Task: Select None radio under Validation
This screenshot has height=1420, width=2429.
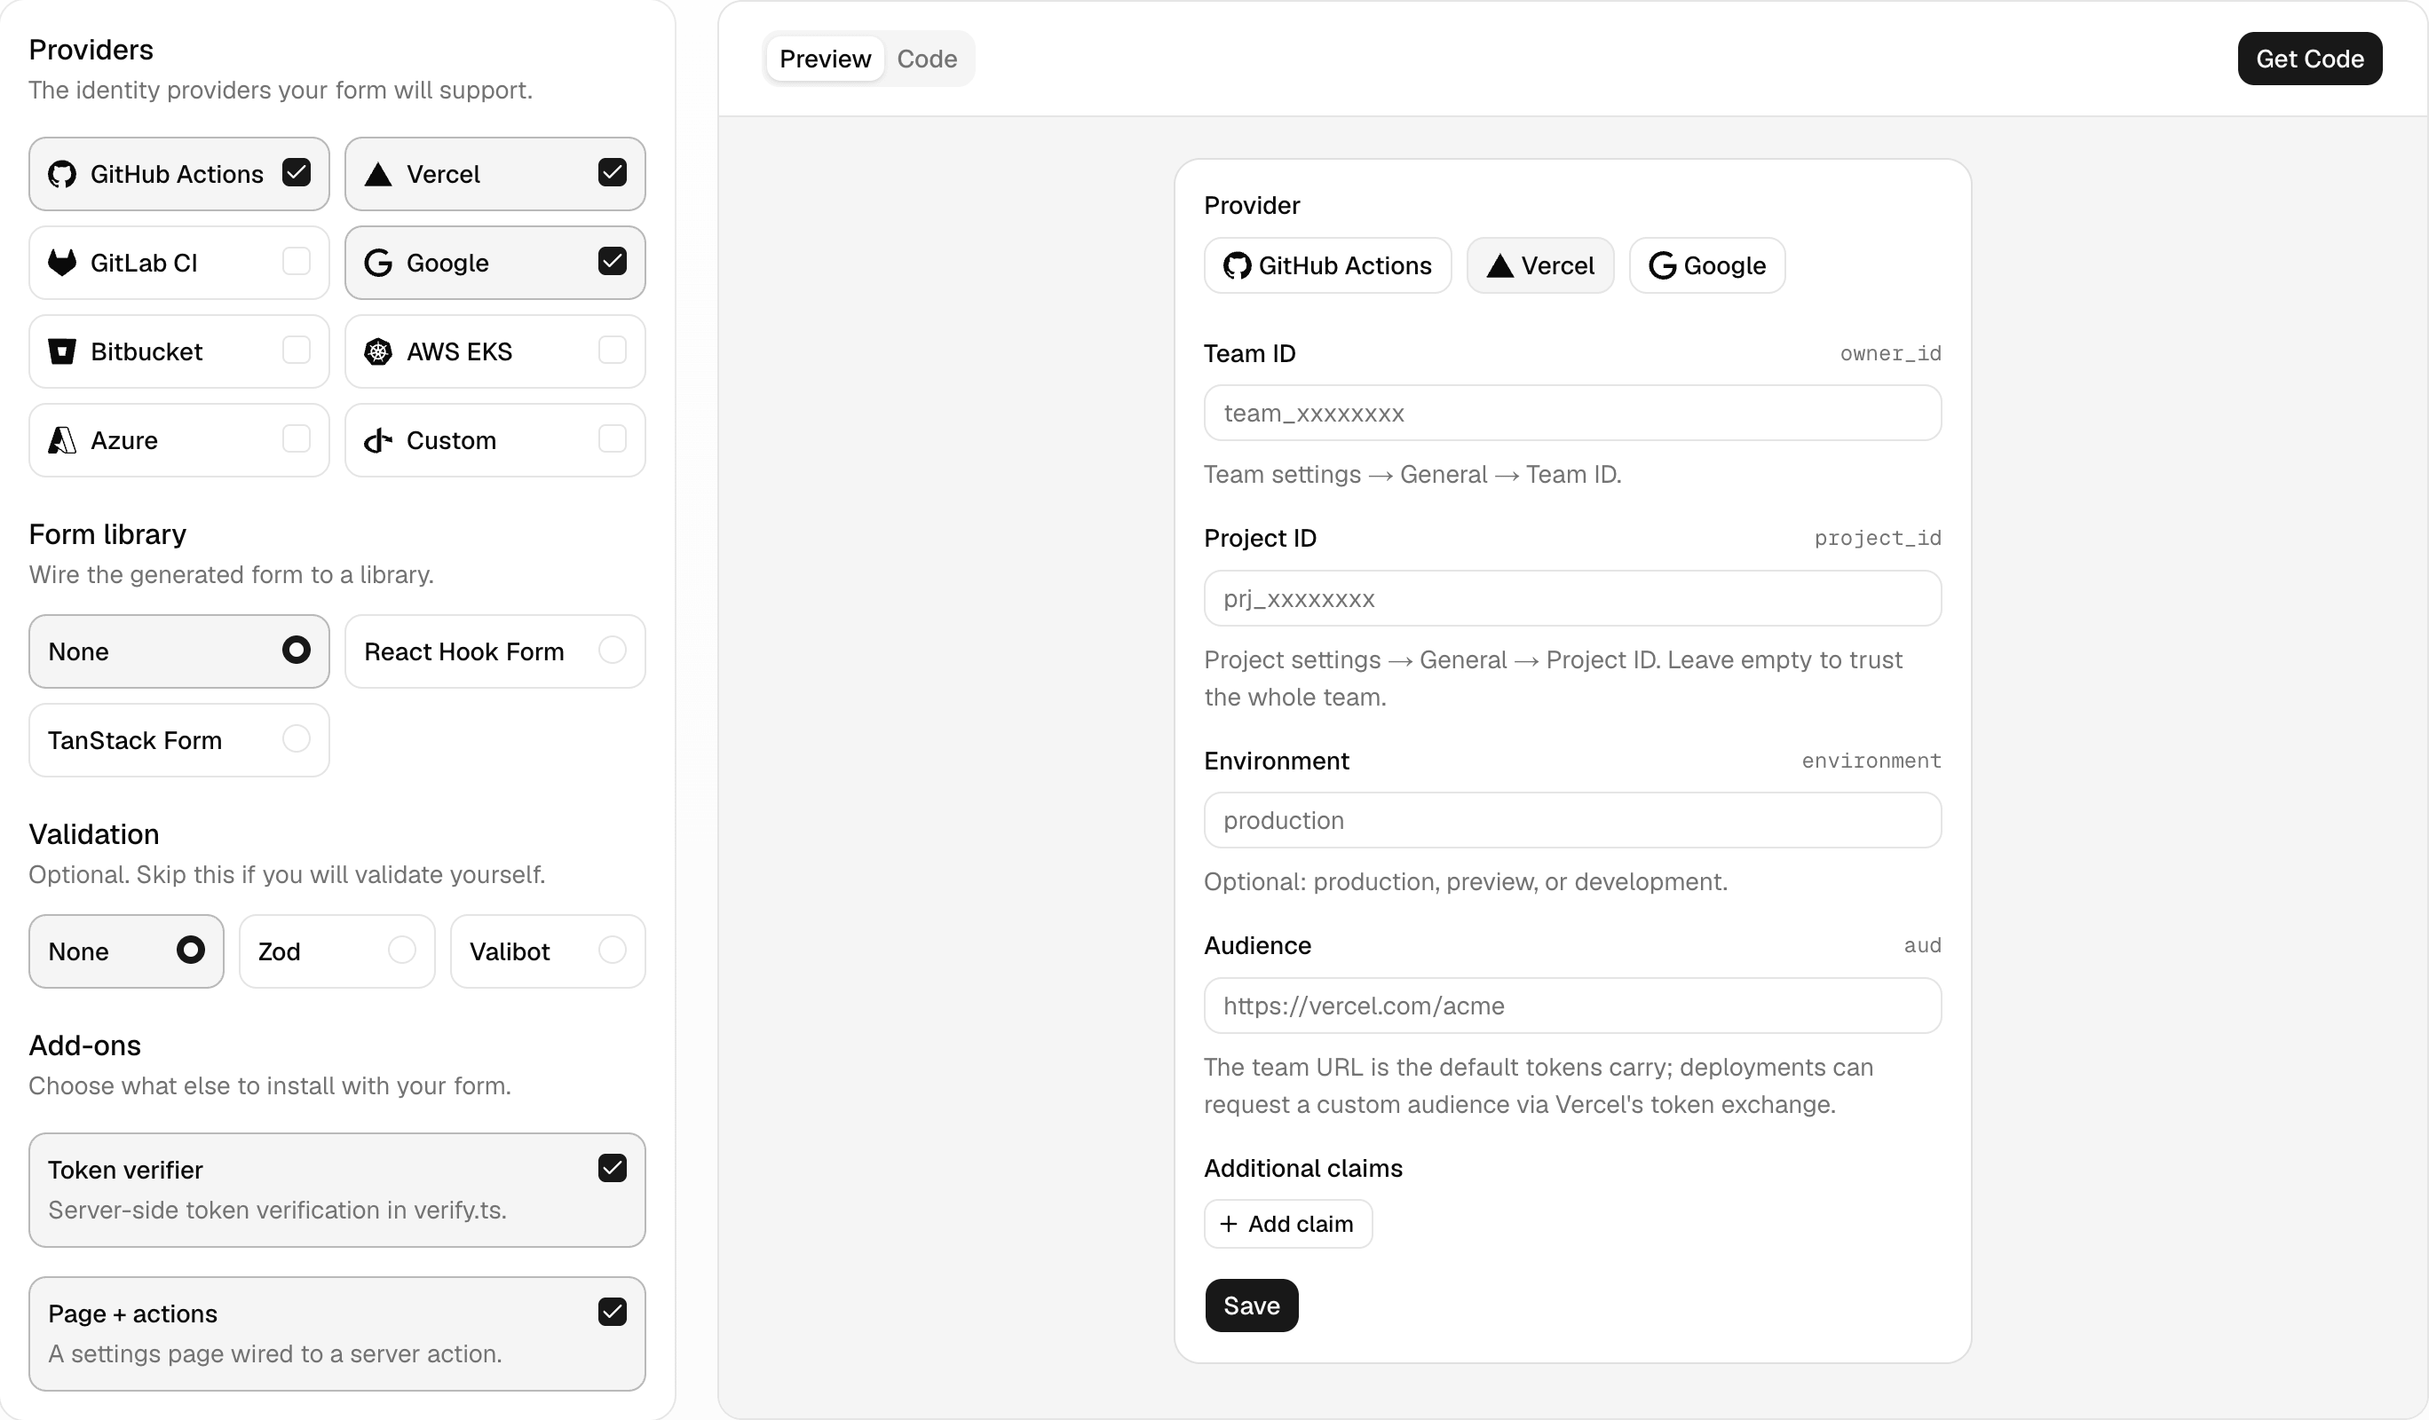Action: [191, 950]
